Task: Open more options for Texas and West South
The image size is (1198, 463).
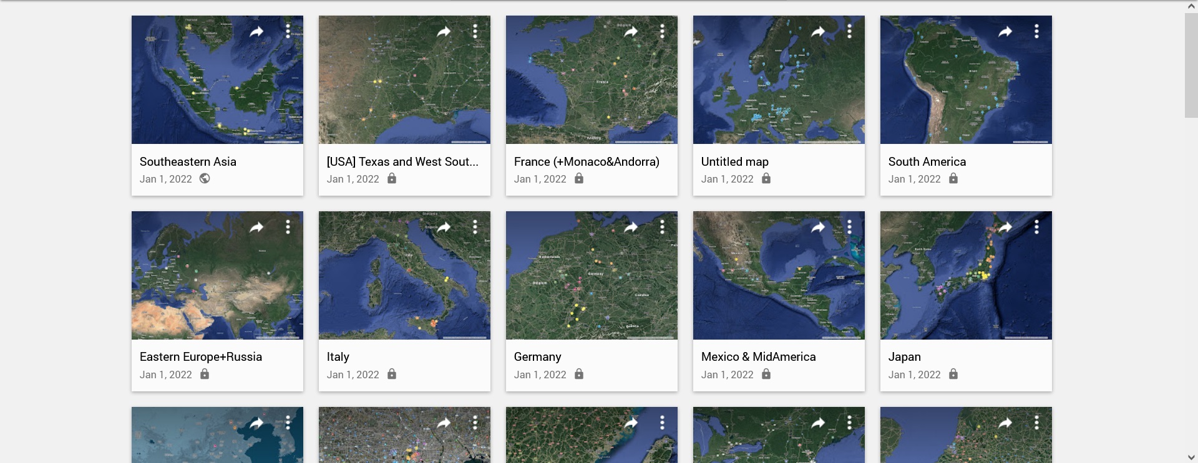Action: pyautogui.click(x=475, y=31)
